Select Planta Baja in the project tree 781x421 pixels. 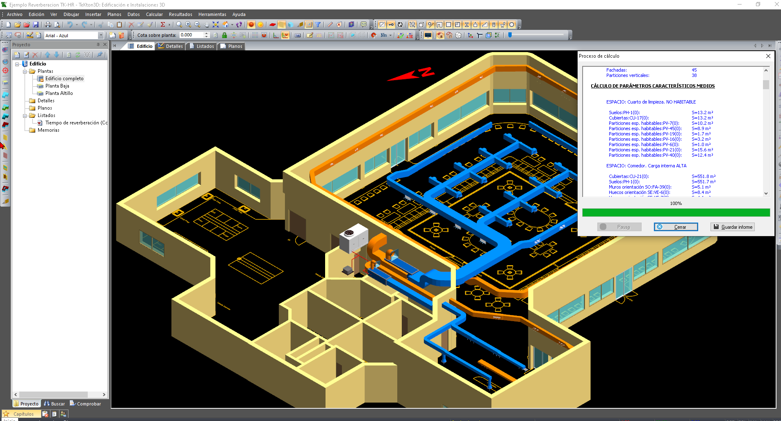[57, 86]
